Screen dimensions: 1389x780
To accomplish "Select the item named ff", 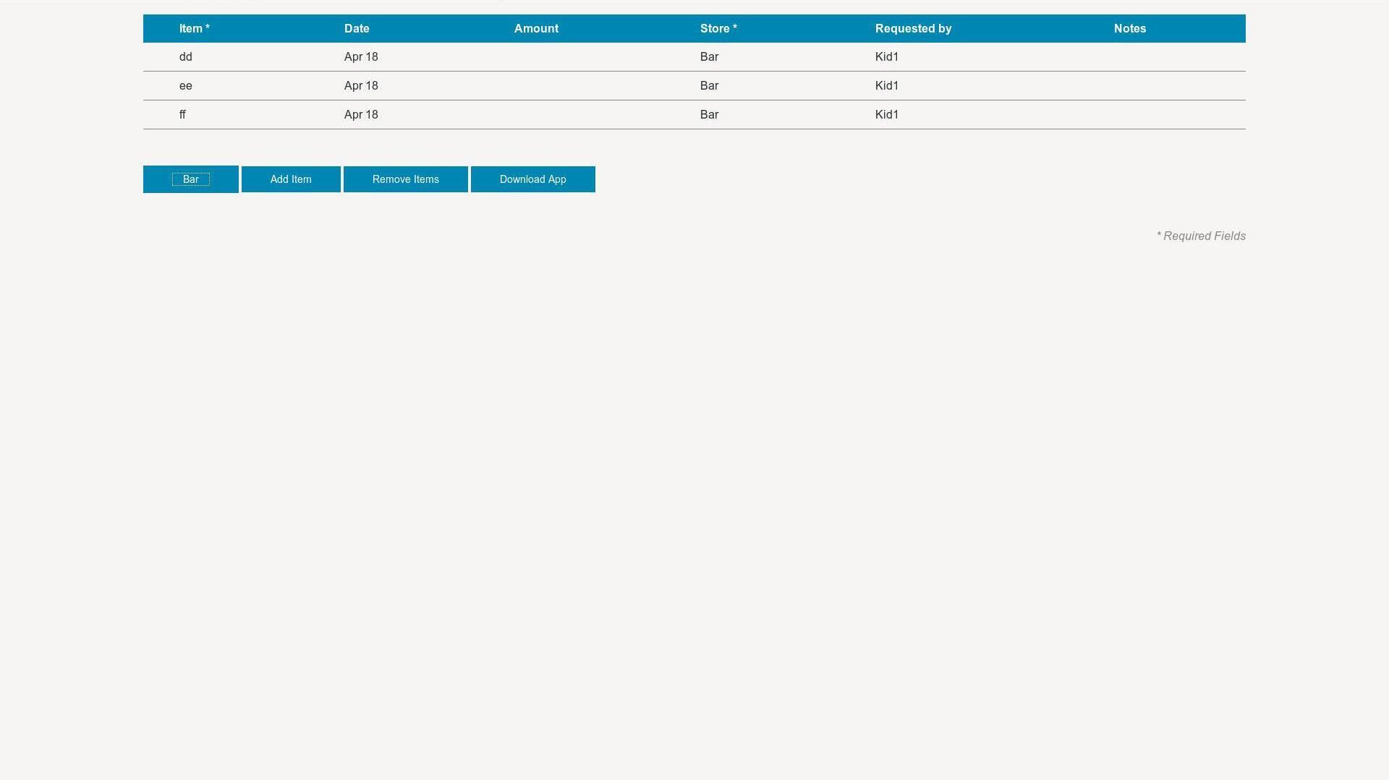I will [x=183, y=115].
